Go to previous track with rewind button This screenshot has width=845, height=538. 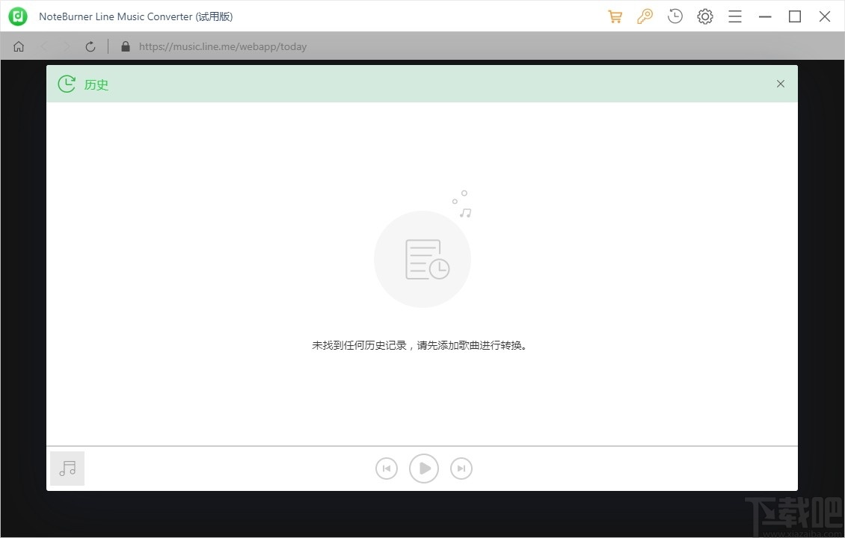(x=387, y=468)
